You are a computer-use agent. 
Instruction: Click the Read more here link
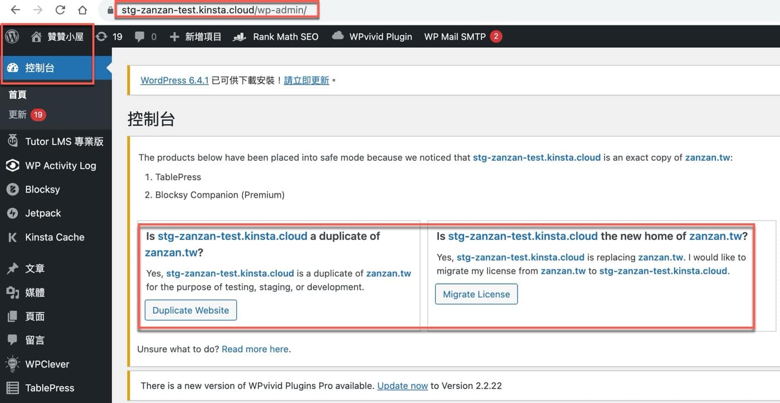pos(255,349)
